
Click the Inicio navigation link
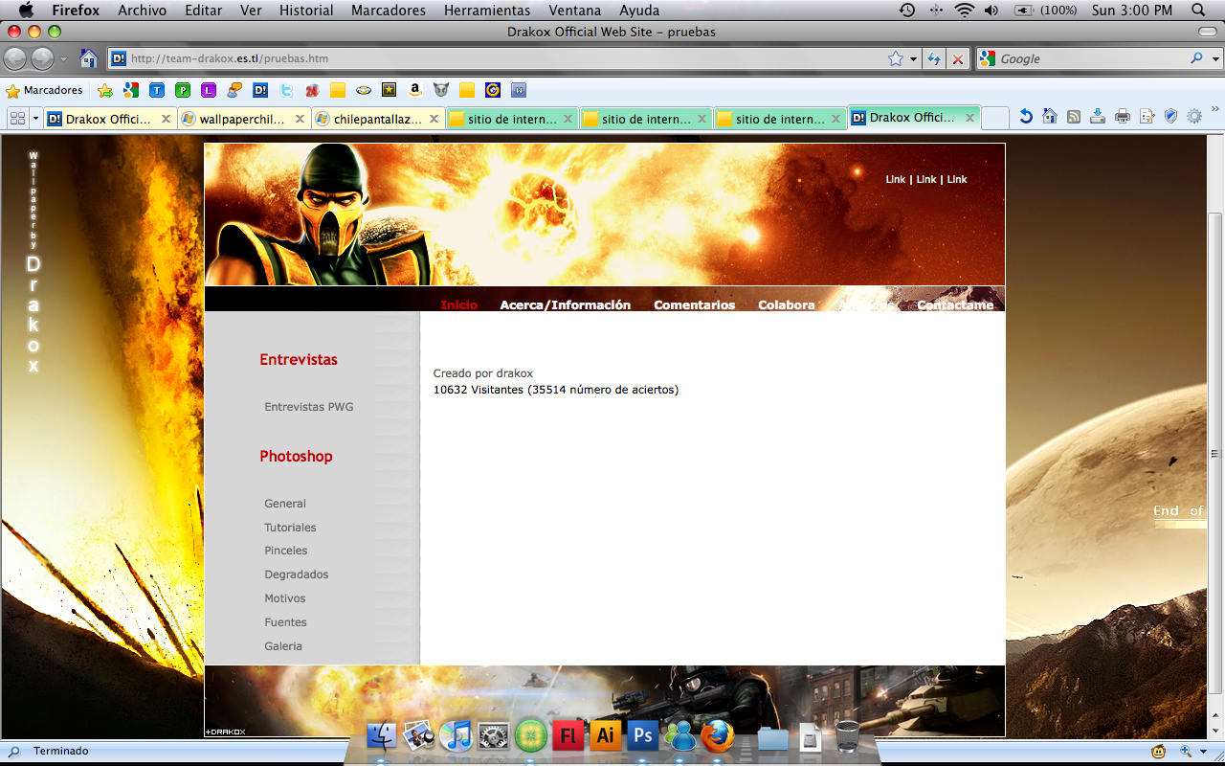click(459, 304)
